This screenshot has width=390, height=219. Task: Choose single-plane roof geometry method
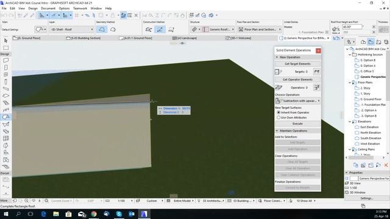click(x=102, y=29)
